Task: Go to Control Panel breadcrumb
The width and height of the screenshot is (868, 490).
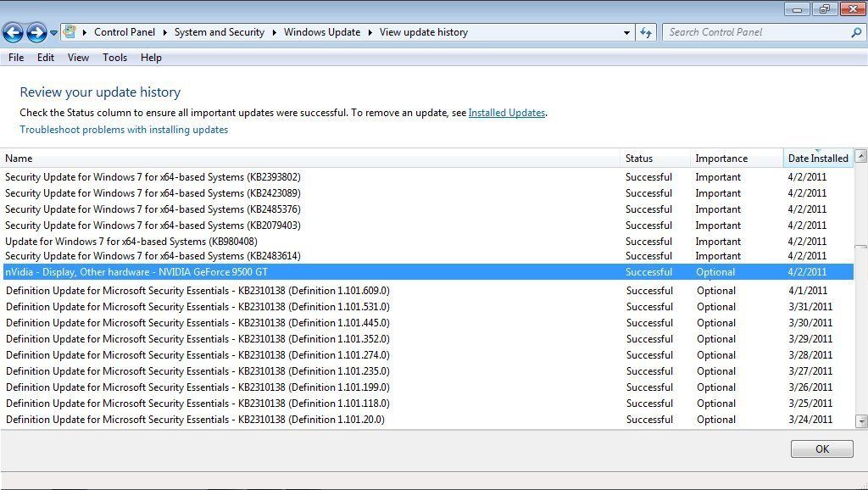Action: pos(125,32)
